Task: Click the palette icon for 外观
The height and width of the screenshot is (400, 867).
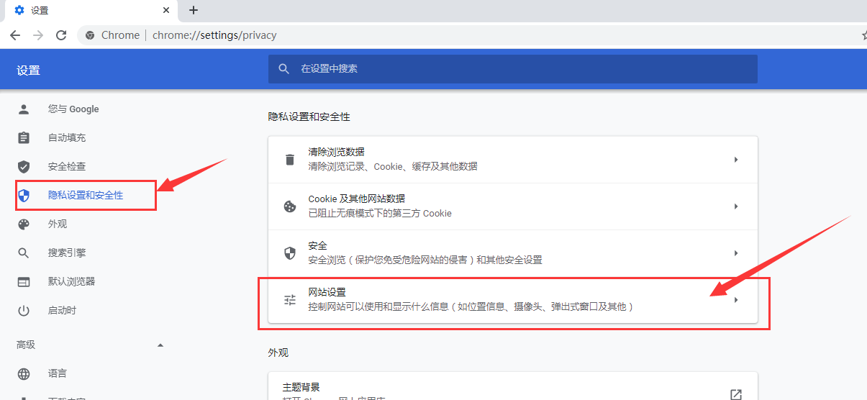Action: tap(24, 224)
